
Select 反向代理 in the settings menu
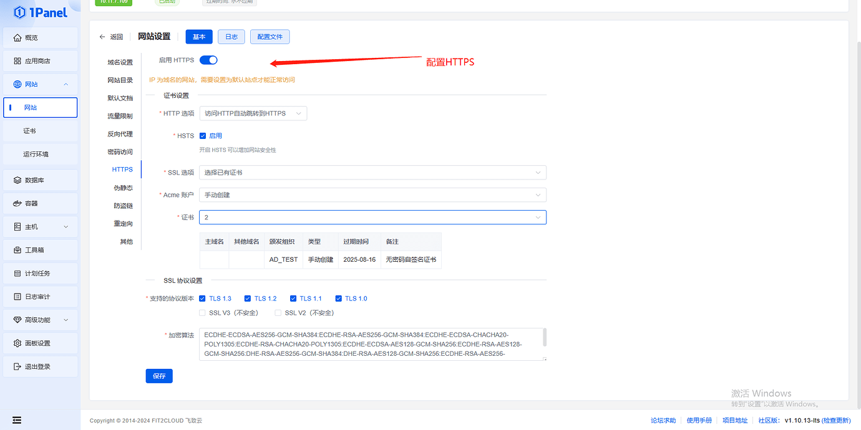pyautogui.click(x=120, y=133)
